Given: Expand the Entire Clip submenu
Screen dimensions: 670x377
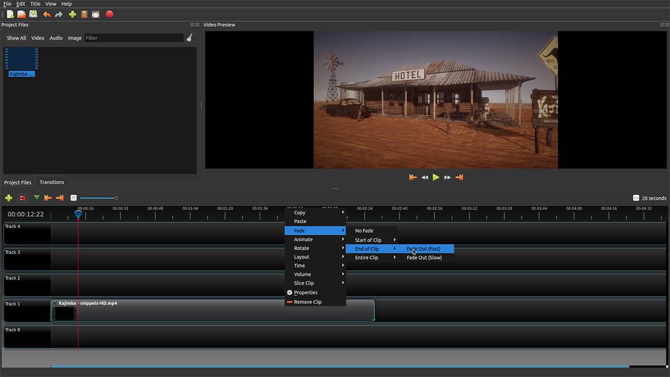Looking at the screenshot, I should coord(372,257).
